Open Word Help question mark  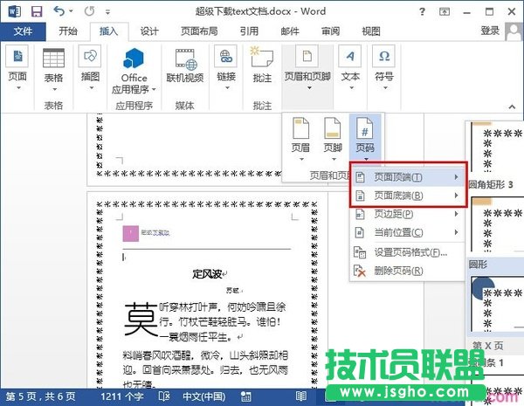pos(422,12)
